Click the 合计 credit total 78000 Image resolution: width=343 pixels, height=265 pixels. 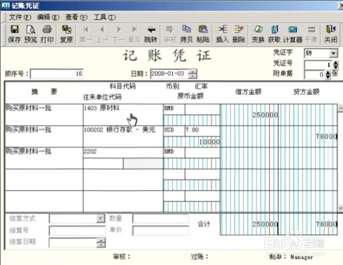pos(308,224)
